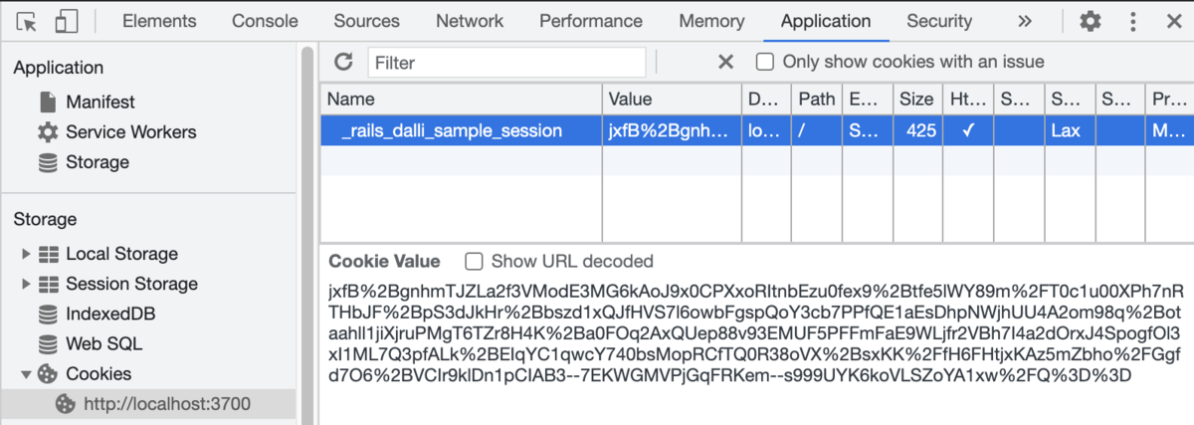This screenshot has width=1194, height=425.
Task: Enable Only show cookies with an issue
Action: coord(765,62)
